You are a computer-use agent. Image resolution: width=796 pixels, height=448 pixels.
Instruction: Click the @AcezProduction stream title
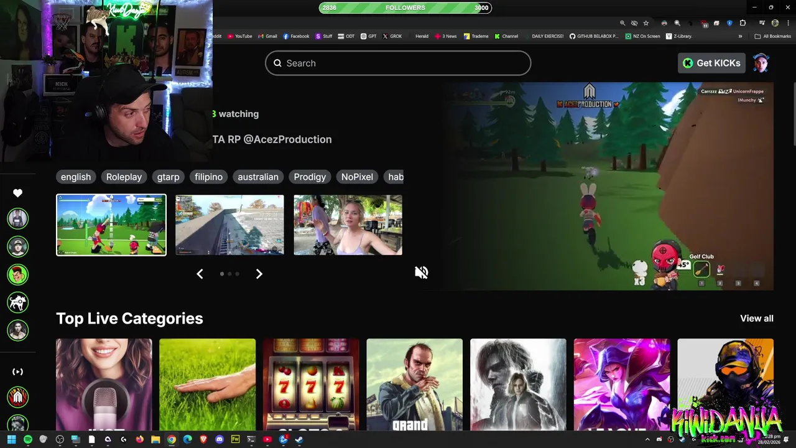[x=272, y=139]
